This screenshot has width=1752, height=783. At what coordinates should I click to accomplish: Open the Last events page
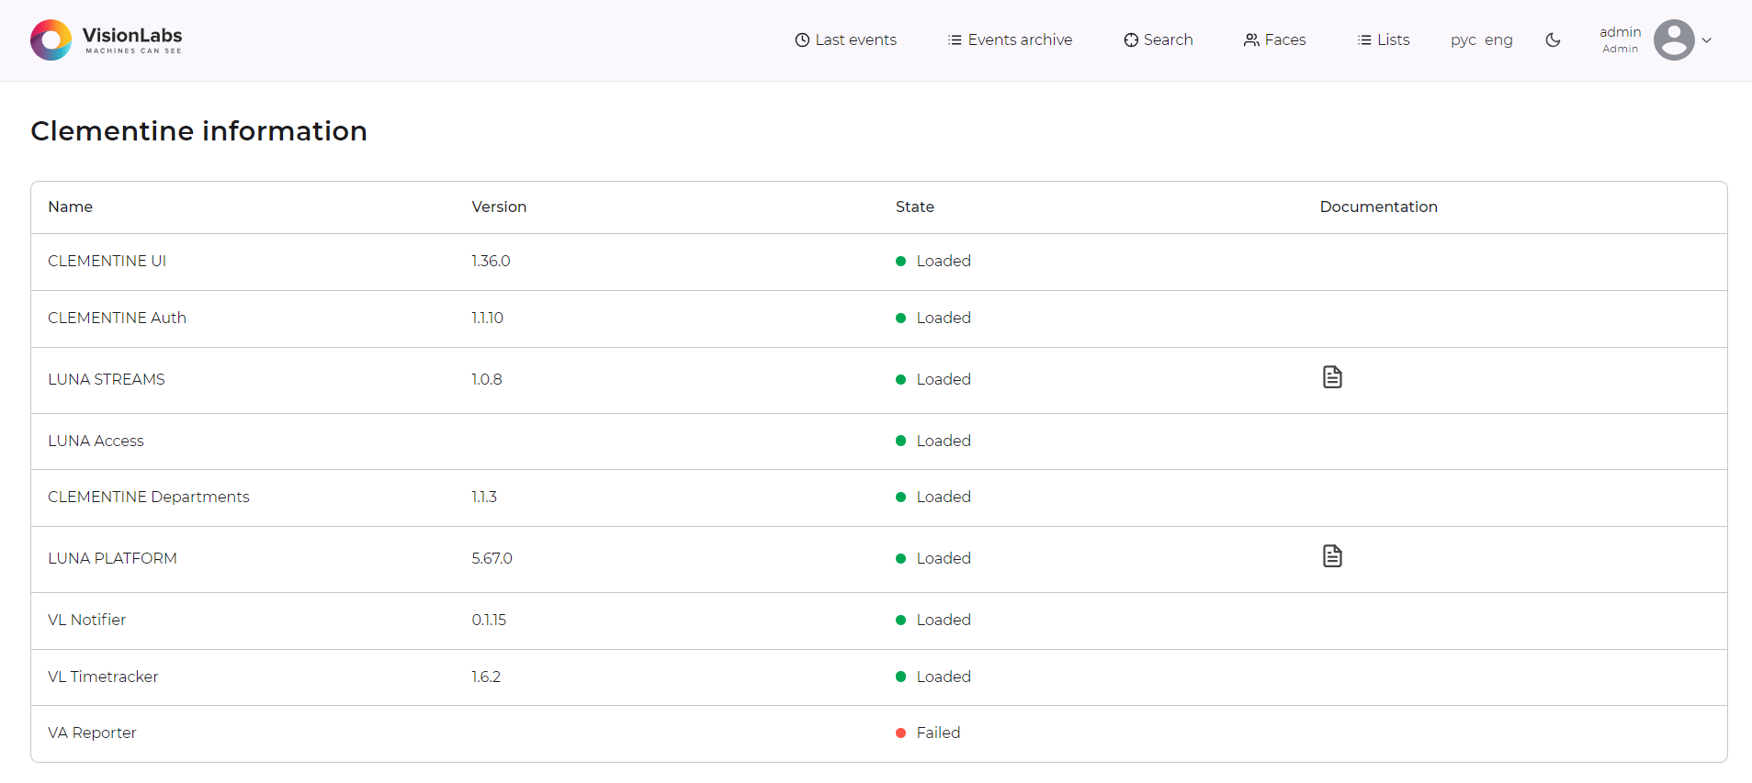pyautogui.click(x=845, y=40)
